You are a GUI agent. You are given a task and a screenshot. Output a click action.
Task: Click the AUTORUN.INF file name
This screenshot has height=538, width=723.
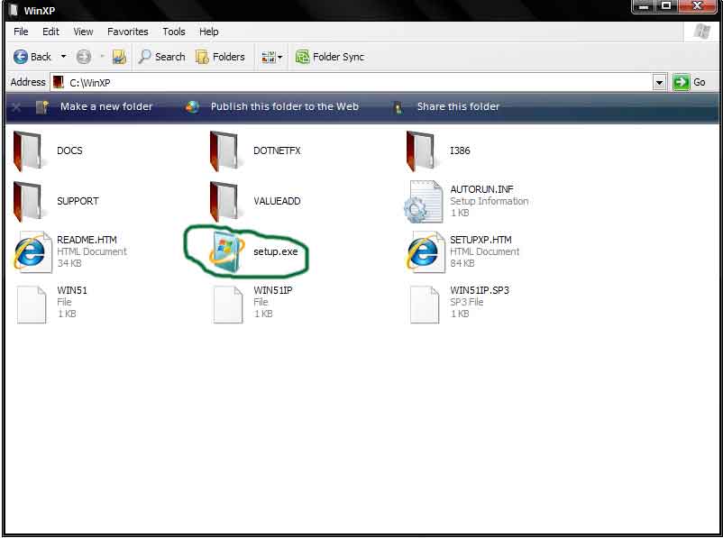coord(481,189)
